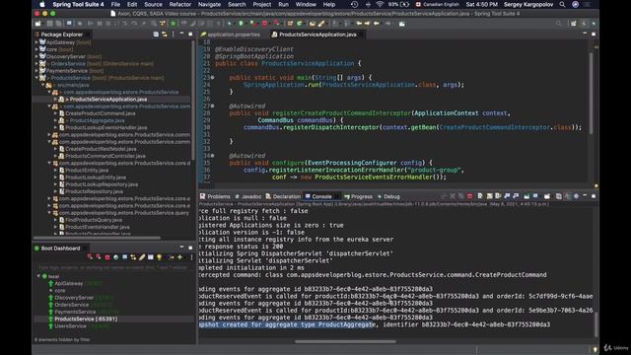
Task: Open Package Explorer view menu
Action: click(174, 35)
